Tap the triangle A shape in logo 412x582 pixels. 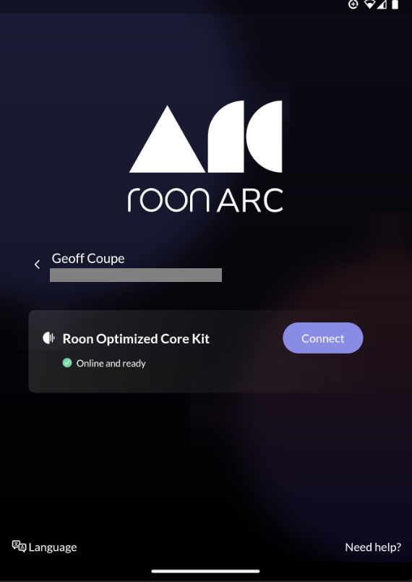(167, 140)
